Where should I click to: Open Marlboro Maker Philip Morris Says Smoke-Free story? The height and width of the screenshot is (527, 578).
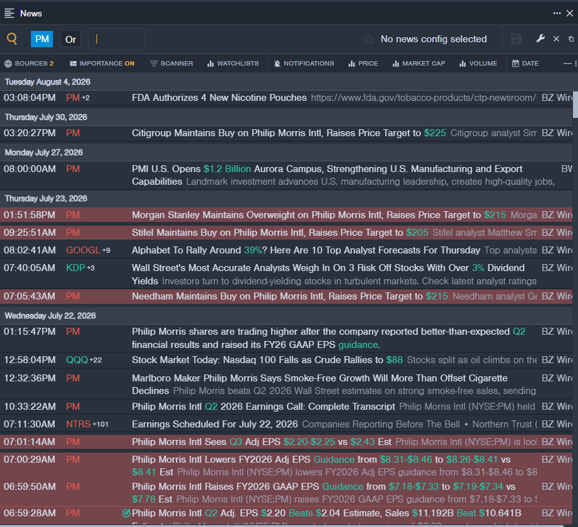click(x=320, y=385)
